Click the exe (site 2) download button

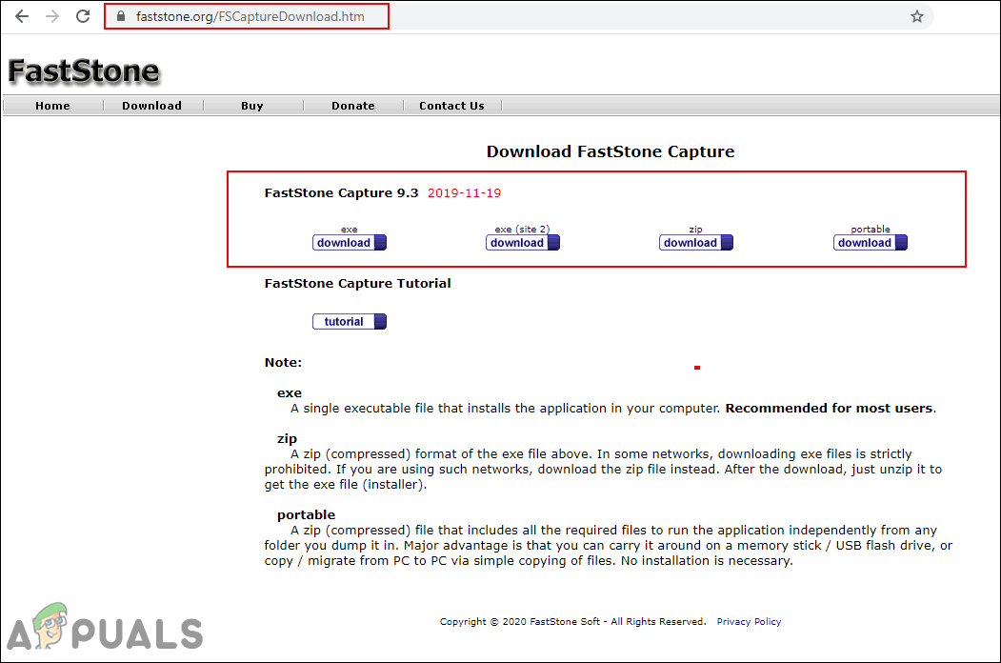pyautogui.click(x=522, y=243)
